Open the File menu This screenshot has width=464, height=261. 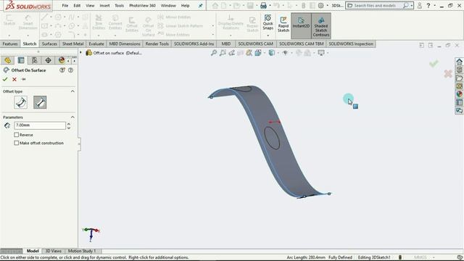coord(65,6)
